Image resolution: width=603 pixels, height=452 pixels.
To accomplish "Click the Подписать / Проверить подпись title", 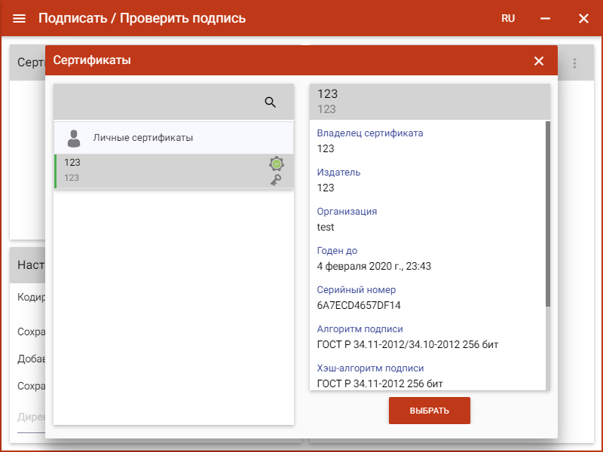I will [x=143, y=18].
